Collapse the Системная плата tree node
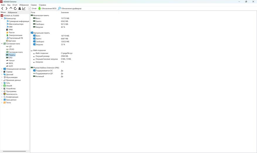This screenshot has width=257, height=153. [x=2, y=44]
